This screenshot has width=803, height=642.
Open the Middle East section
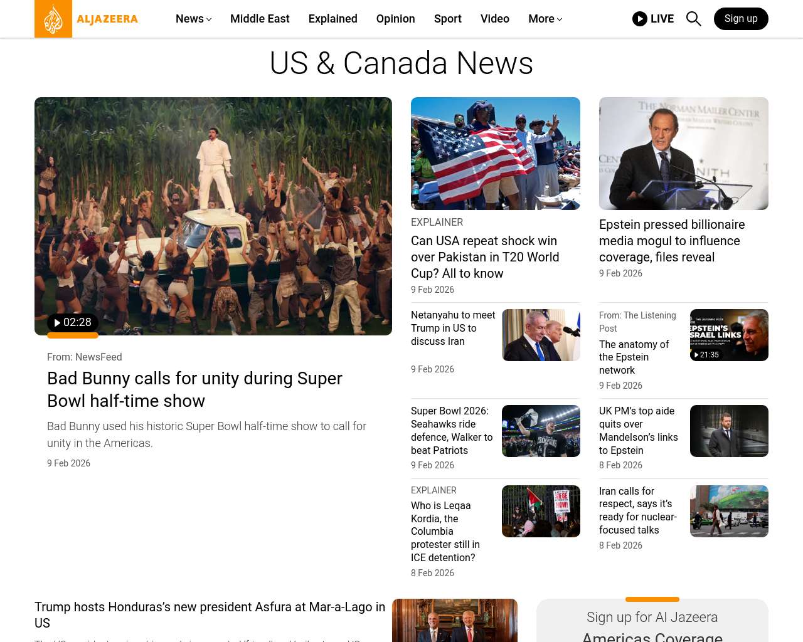[x=260, y=19]
